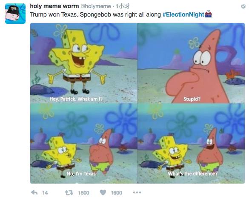Click the globe icon at the tweet's corner
This screenshot has height=198, width=249.
coord(243,6)
